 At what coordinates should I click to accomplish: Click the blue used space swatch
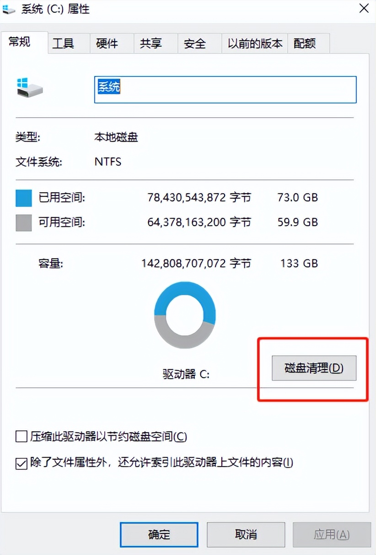pyautogui.click(x=24, y=198)
